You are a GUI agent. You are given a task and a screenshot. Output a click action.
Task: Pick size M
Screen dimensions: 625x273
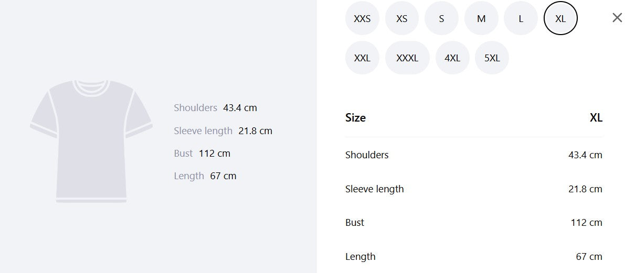coord(481,18)
